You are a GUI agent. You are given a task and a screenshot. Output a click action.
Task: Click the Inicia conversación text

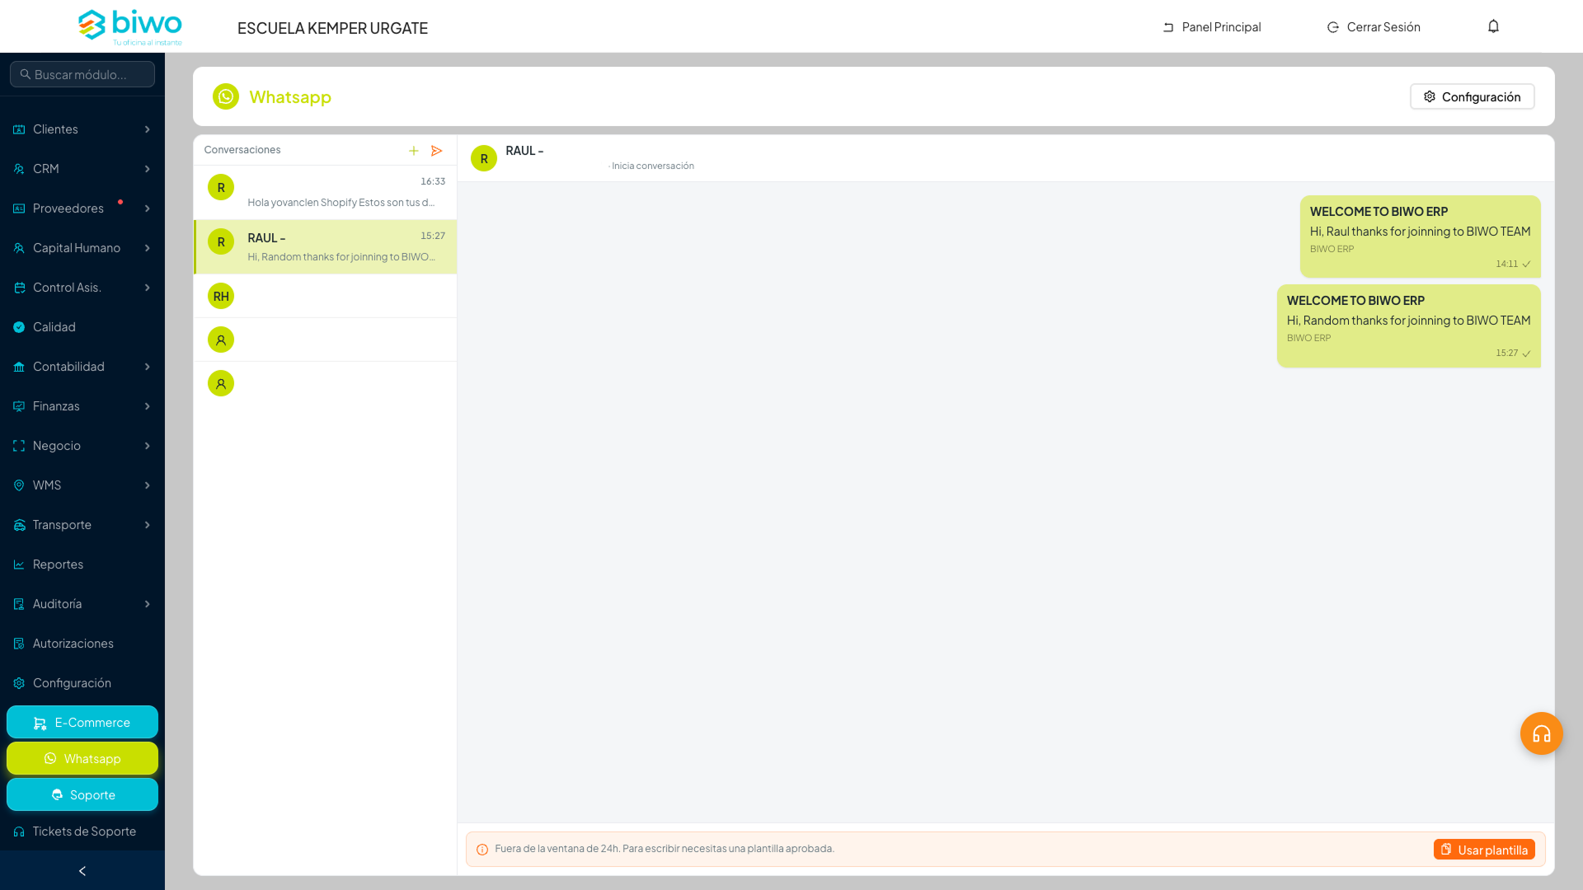click(652, 166)
